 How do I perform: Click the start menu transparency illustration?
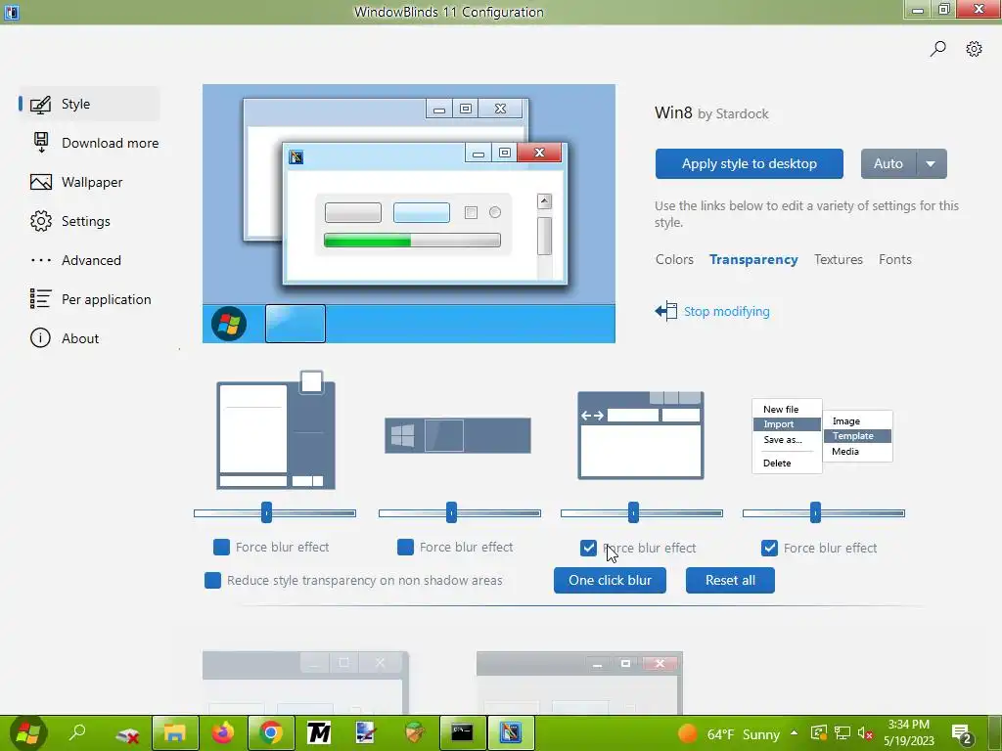tap(276, 430)
